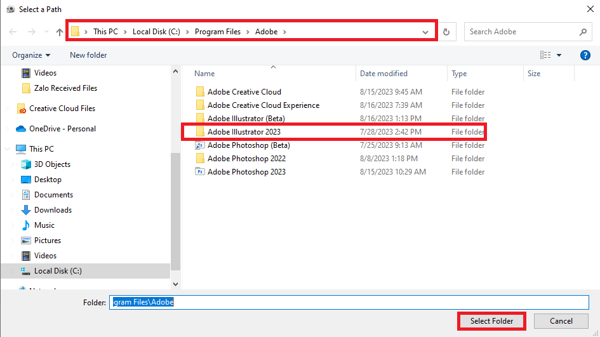This screenshot has height=337, width=600.
Task: Open the Help question mark icon
Action: point(585,55)
